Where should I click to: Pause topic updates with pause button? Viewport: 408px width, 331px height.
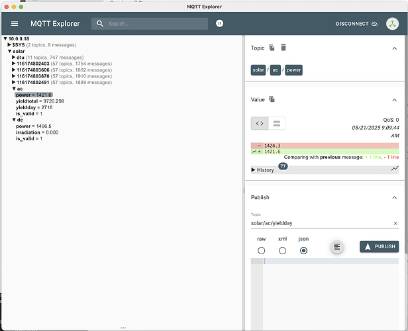click(219, 23)
